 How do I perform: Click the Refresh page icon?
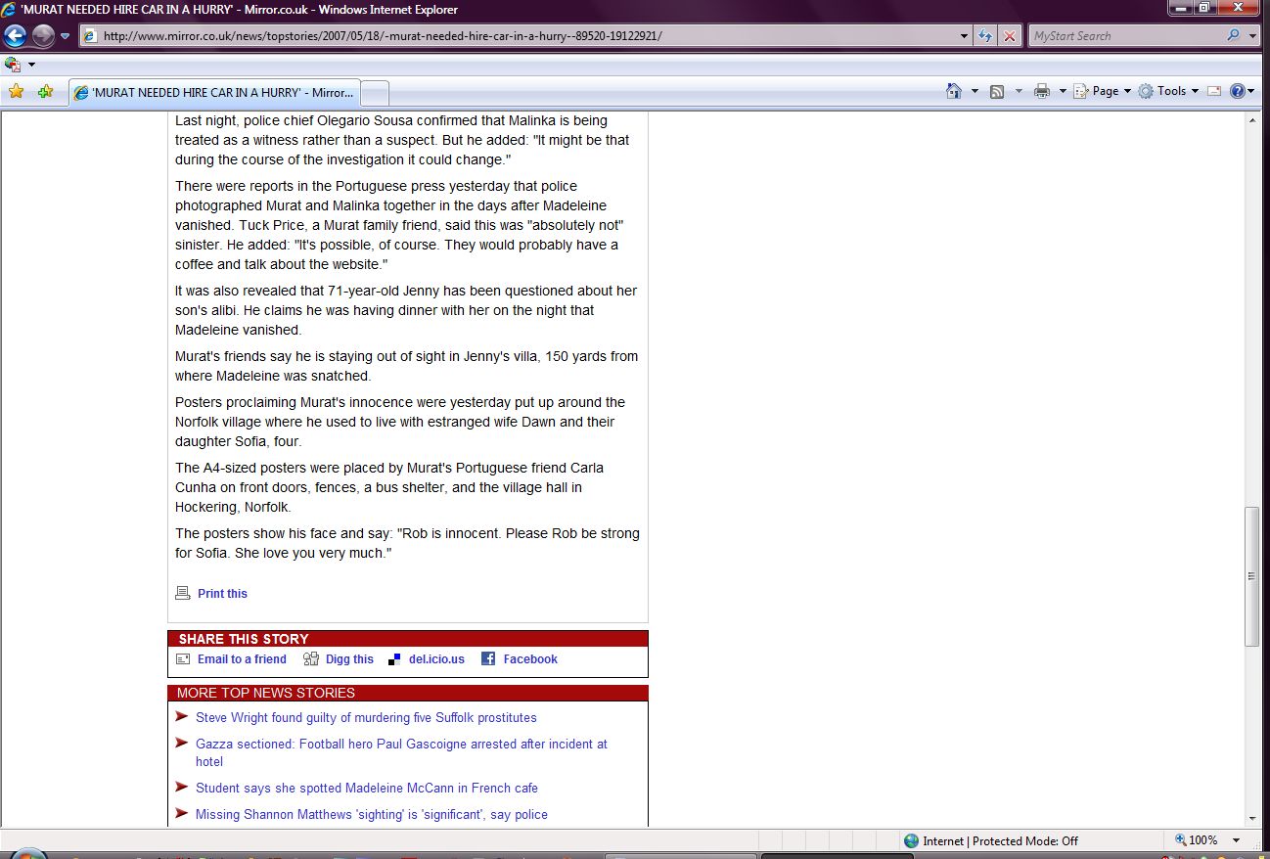coord(986,36)
